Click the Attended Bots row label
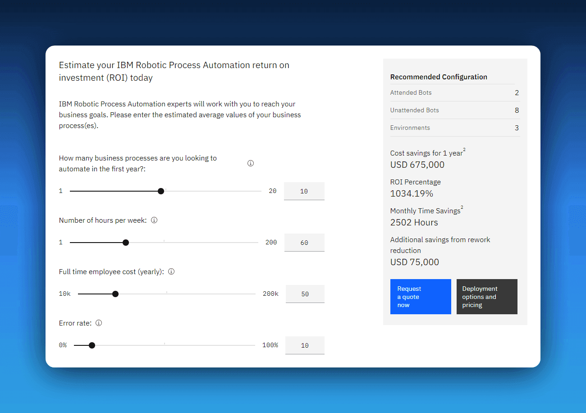Image resolution: width=586 pixels, height=413 pixels. 411,92
